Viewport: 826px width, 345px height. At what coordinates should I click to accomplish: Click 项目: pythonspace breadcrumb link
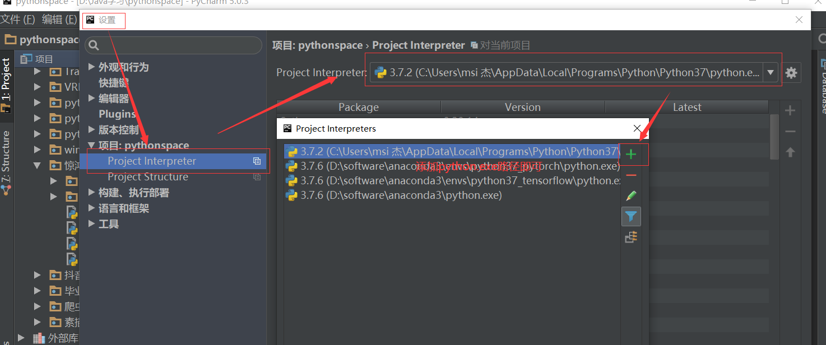point(317,45)
